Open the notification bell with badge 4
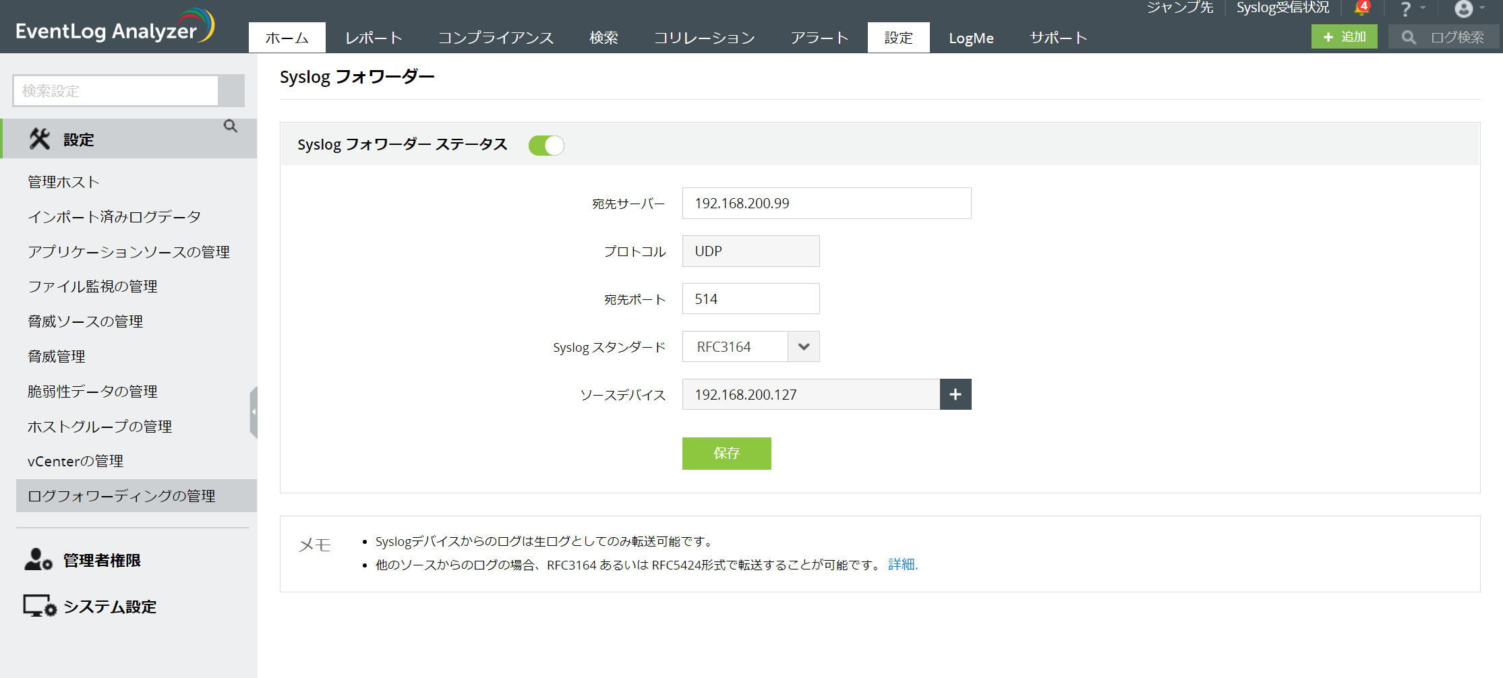Image resolution: width=1503 pixels, height=678 pixels. tap(1362, 8)
